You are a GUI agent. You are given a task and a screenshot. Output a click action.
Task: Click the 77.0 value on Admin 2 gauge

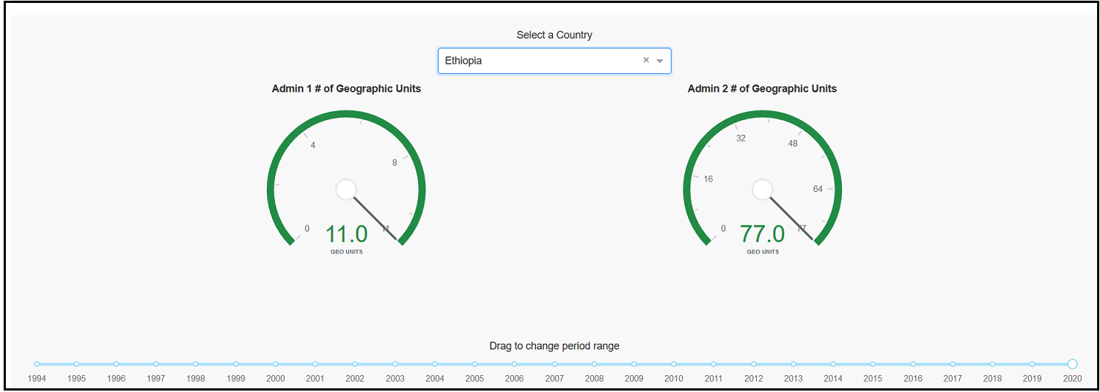click(763, 234)
